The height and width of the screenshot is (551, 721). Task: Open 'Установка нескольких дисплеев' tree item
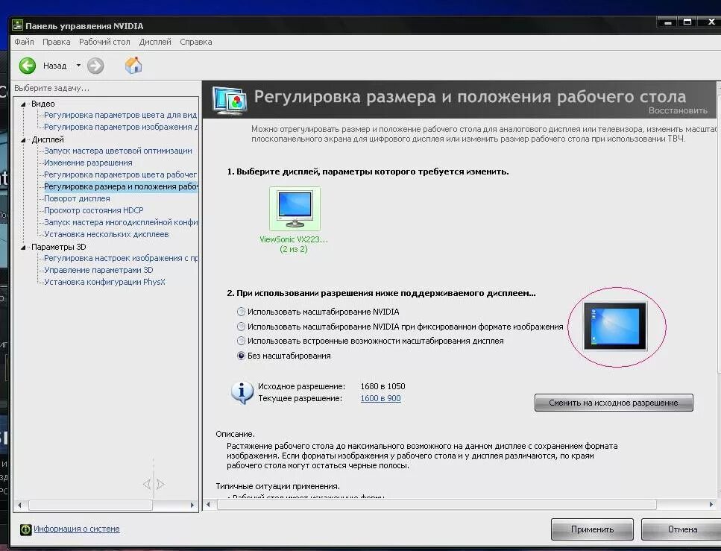pyautogui.click(x=106, y=235)
